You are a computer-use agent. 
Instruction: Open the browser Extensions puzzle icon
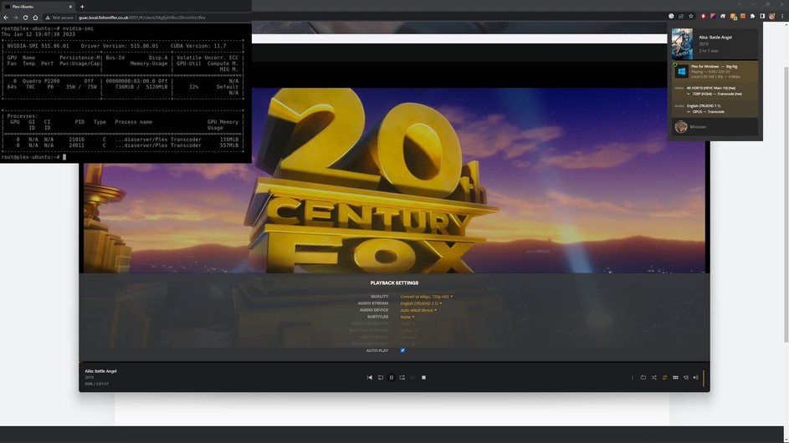(x=752, y=16)
